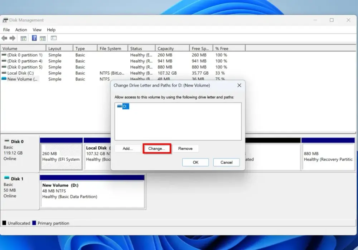Click the Properties/settings toolbar icon

point(54,38)
